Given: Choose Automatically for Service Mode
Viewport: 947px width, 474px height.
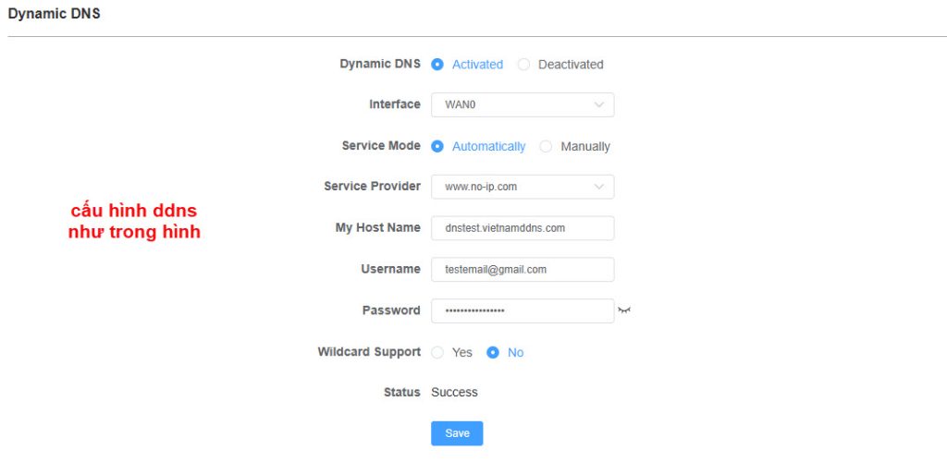Looking at the screenshot, I should pyautogui.click(x=437, y=146).
